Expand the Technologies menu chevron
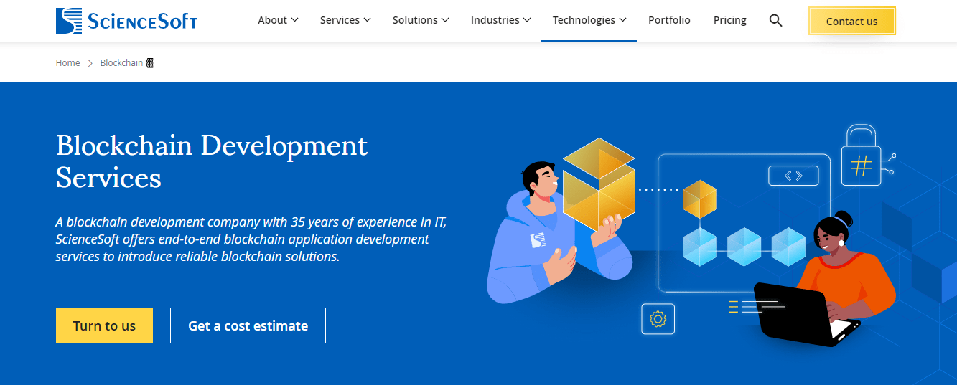The height and width of the screenshot is (385, 957). point(622,20)
